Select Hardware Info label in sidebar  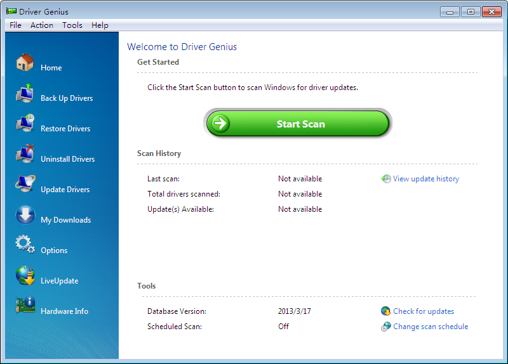65,311
